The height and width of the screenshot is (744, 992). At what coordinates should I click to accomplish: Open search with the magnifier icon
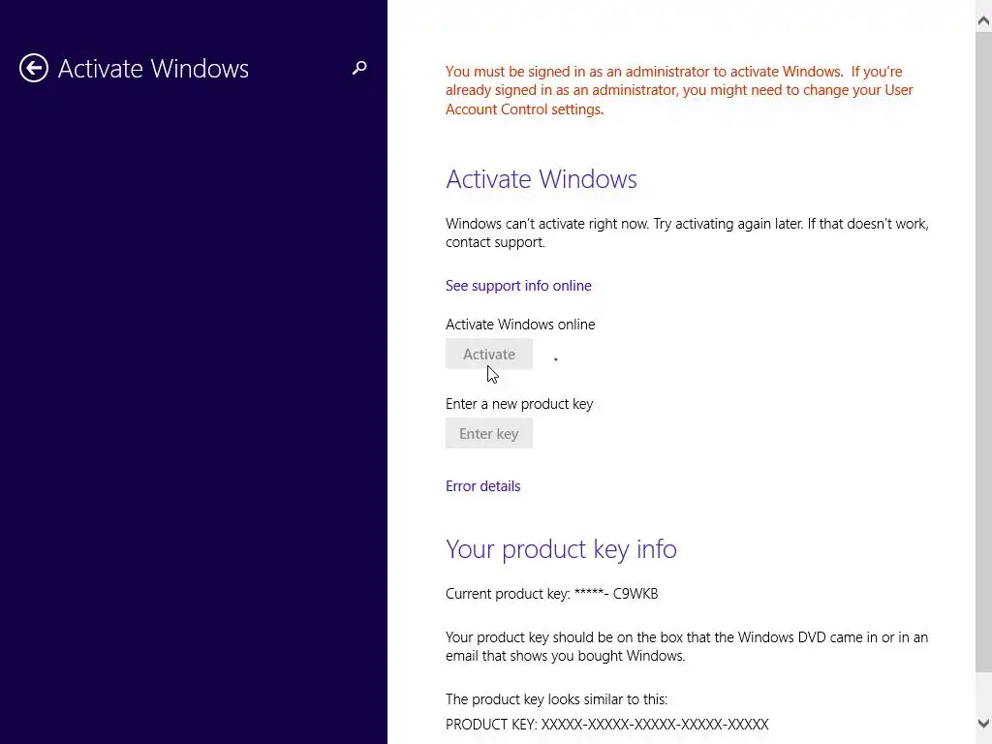pyautogui.click(x=359, y=68)
